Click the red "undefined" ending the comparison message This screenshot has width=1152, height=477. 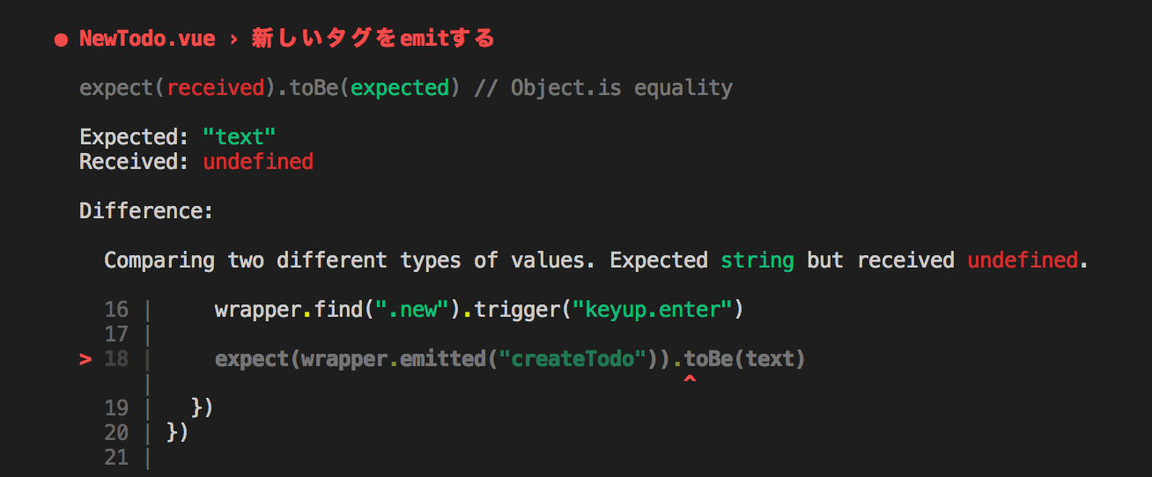coord(1023,261)
